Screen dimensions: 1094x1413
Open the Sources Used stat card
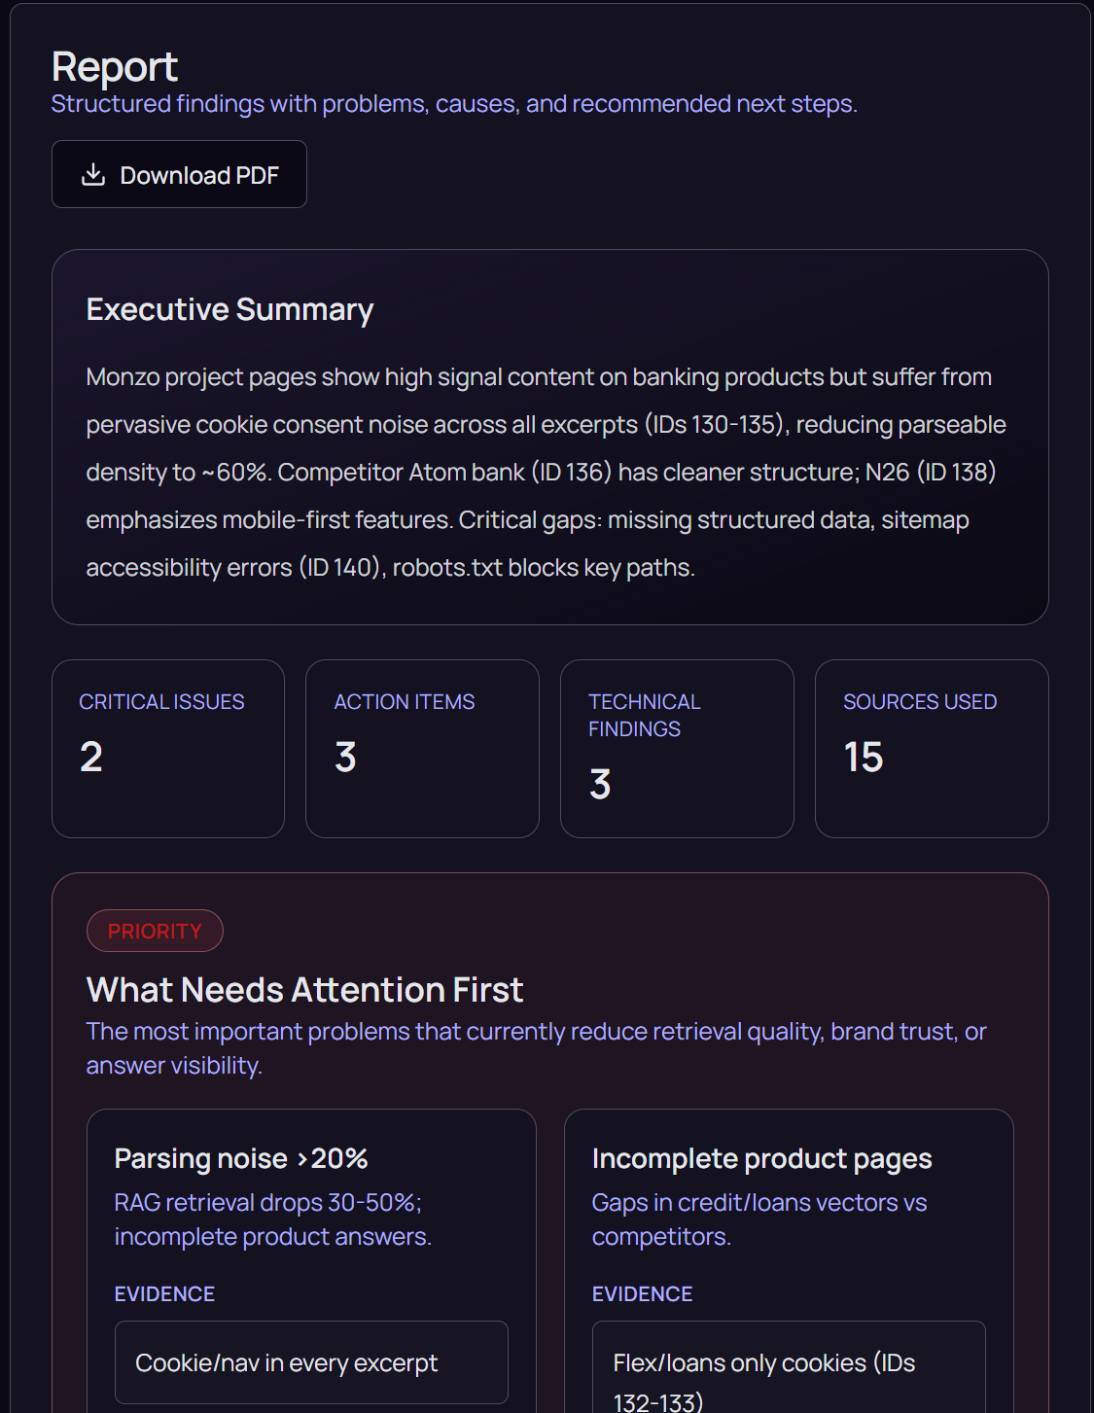coord(931,748)
